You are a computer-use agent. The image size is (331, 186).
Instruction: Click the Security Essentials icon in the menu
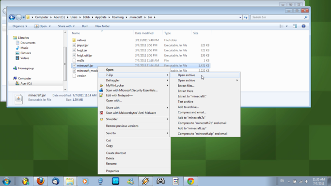click(x=101, y=90)
